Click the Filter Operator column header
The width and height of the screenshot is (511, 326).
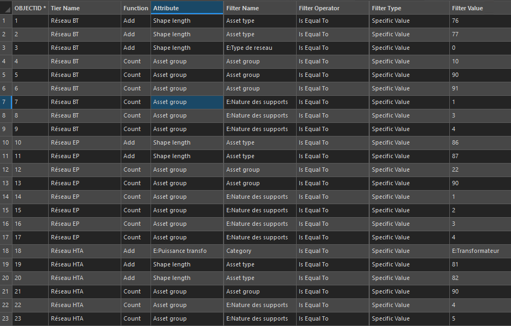(333, 8)
